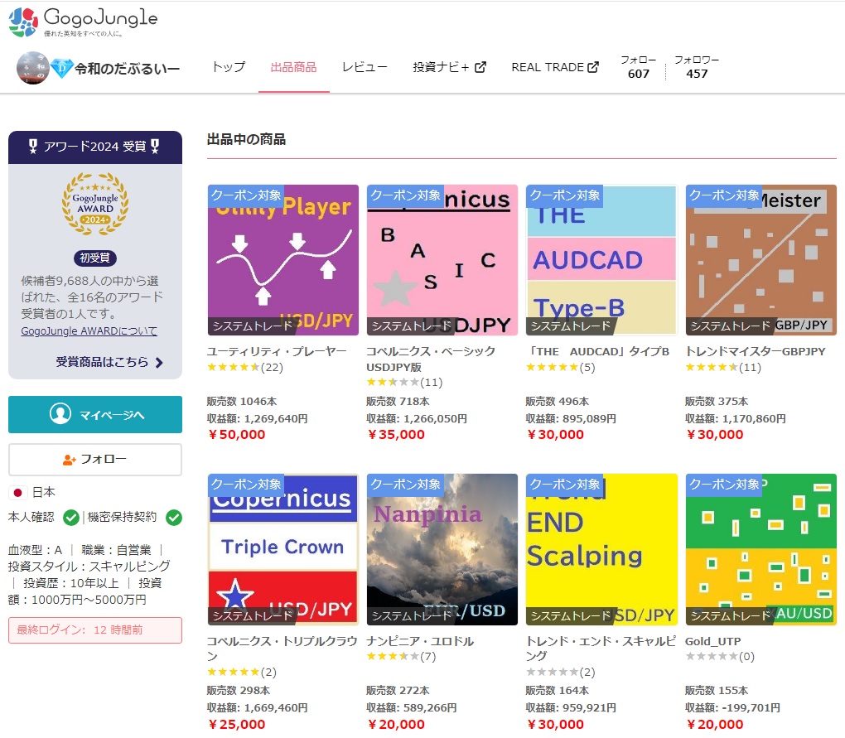This screenshot has width=845, height=738.
Task: Open the THE AUDCAD Type-B thumbnail
Action: [x=601, y=260]
